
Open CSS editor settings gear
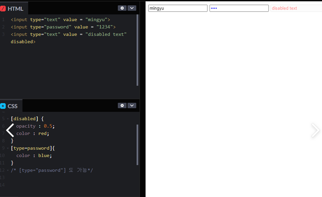click(122, 105)
